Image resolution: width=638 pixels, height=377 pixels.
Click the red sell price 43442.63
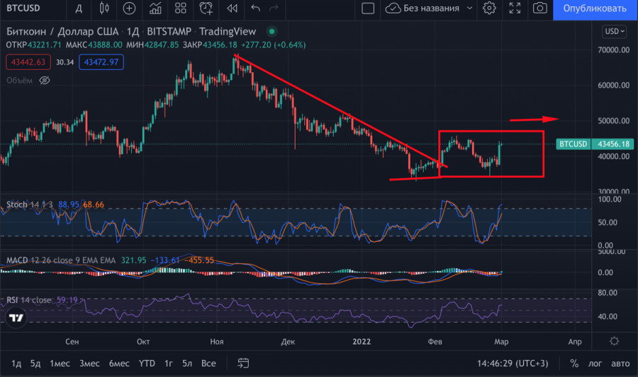pos(28,62)
